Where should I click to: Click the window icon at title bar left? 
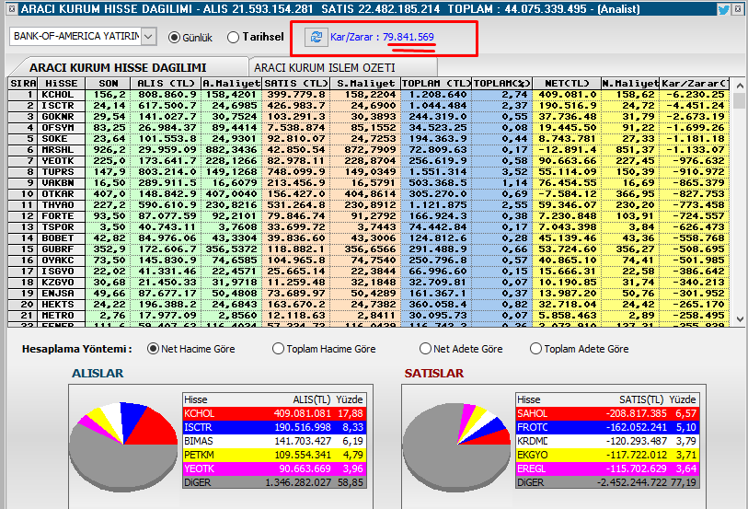tap(12, 8)
